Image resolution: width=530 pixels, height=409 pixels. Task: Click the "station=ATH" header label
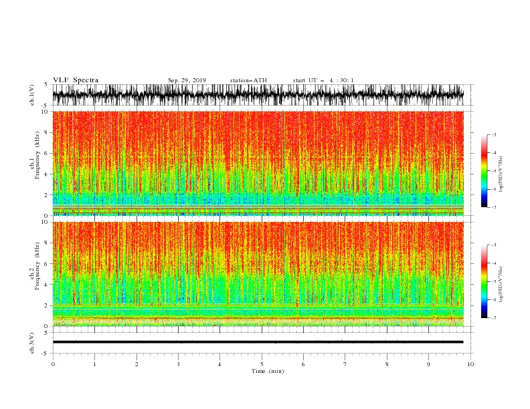click(x=248, y=80)
